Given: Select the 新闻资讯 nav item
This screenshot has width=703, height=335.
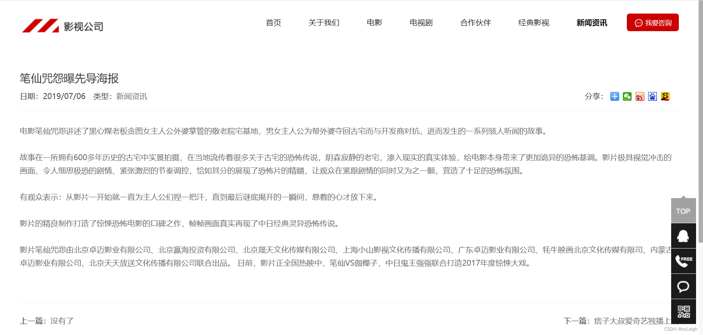Looking at the screenshot, I should coord(592,23).
